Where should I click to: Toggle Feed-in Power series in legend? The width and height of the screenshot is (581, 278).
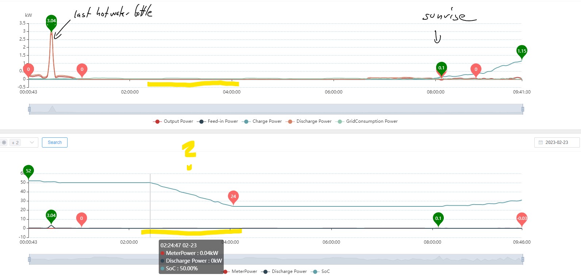tap(218, 121)
